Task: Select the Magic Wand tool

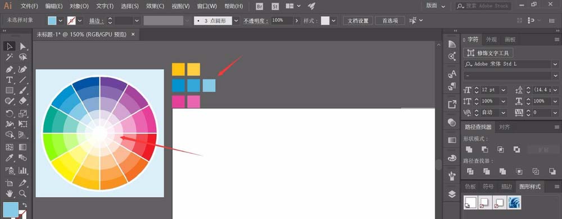Action: [10, 57]
